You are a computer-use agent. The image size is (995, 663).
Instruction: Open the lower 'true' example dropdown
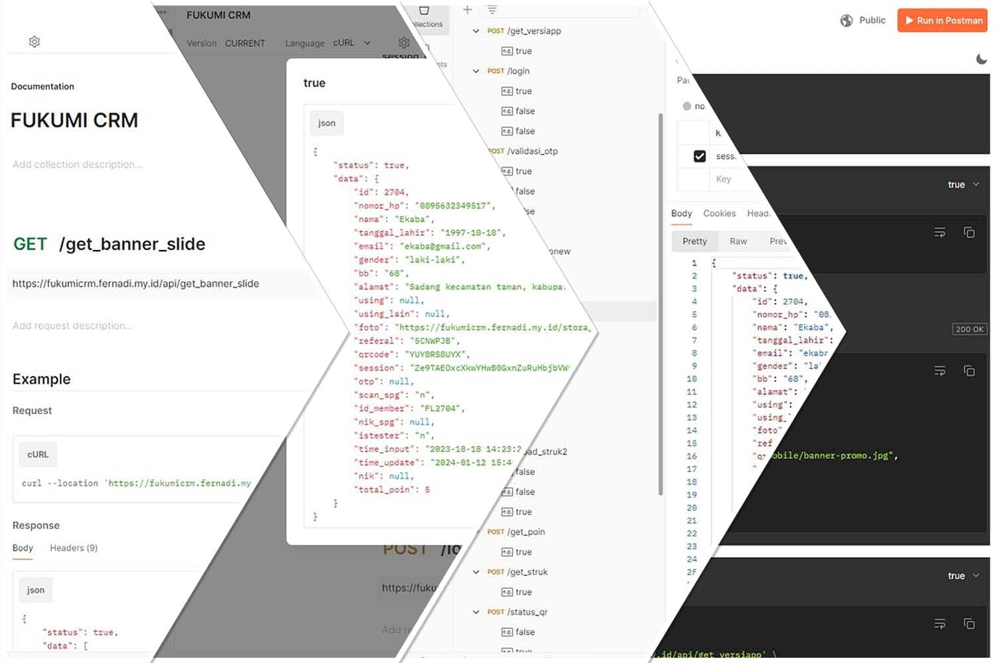(963, 575)
